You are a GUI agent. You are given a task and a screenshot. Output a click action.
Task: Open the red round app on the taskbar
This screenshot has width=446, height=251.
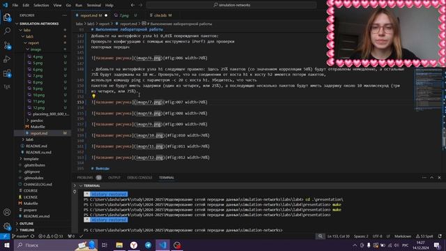(x=177, y=245)
